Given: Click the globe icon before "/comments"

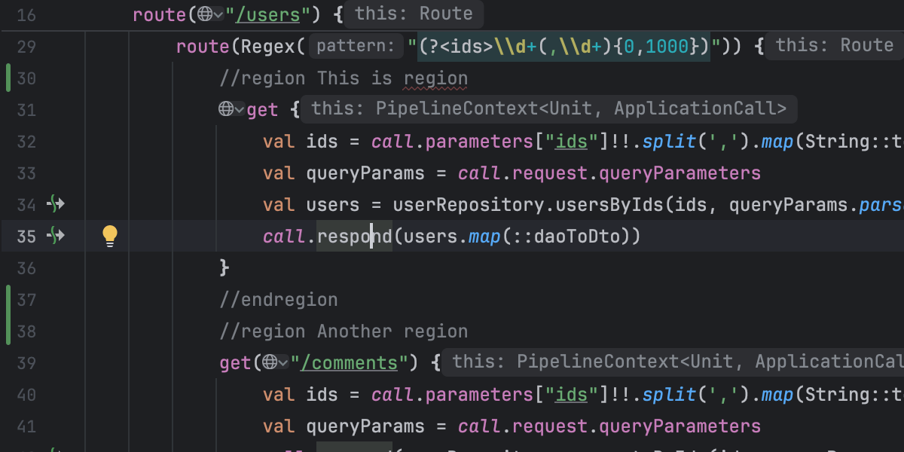Looking at the screenshot, I should click(271, 363).
